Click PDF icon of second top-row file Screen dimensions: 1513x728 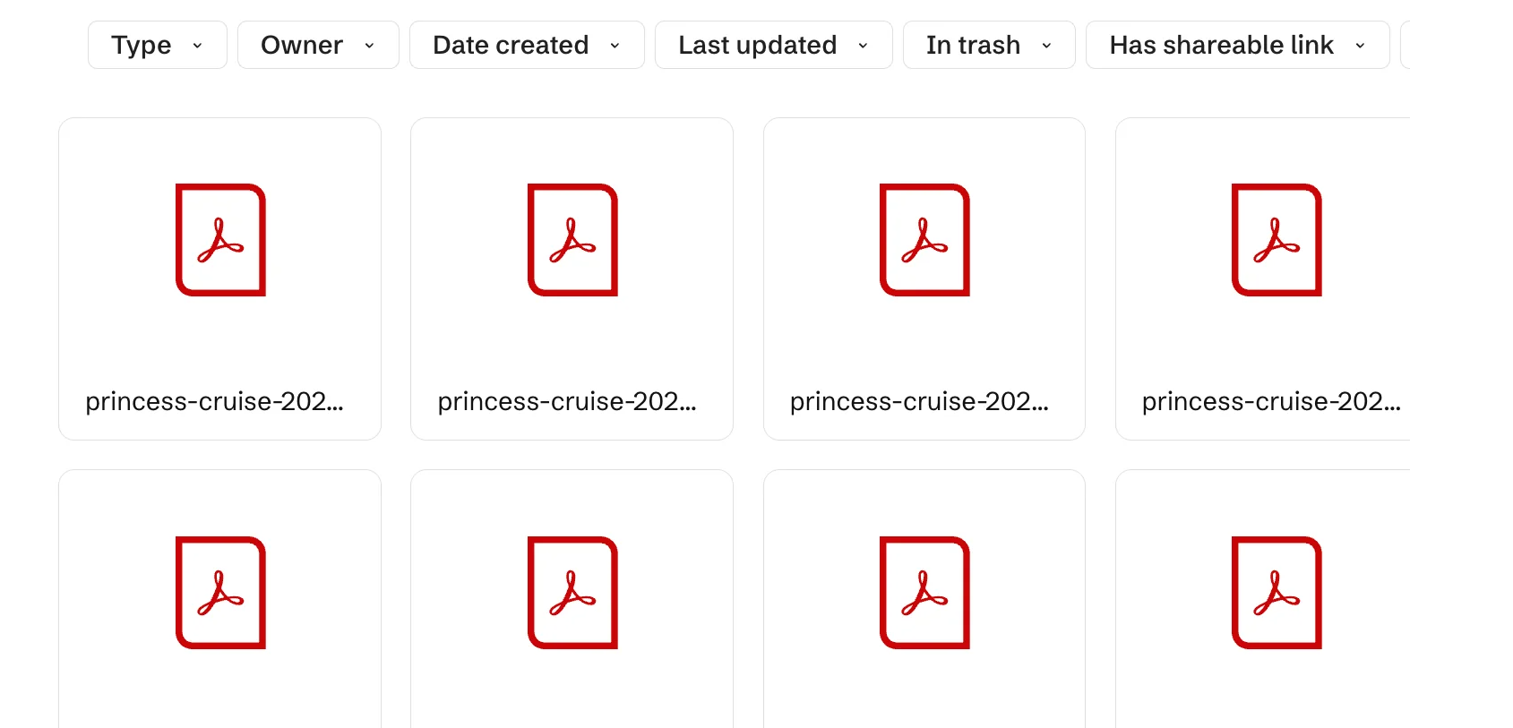[x=572, y=240]
